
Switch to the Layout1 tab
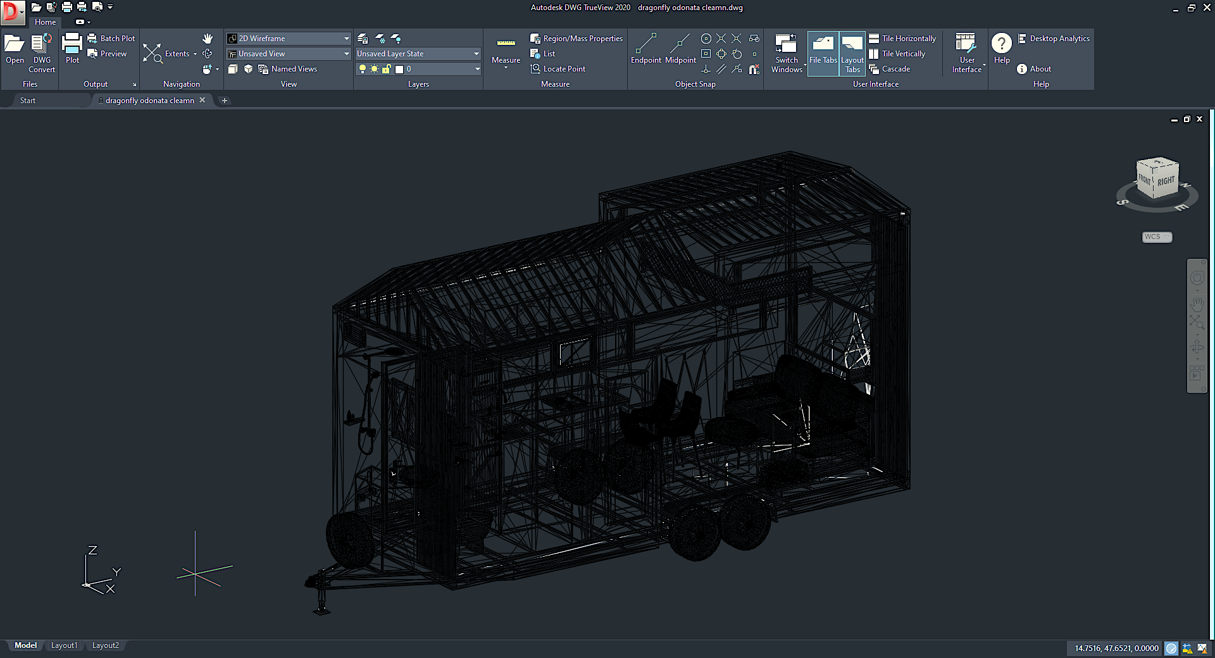pyautogui.click(x=64, y=645)
